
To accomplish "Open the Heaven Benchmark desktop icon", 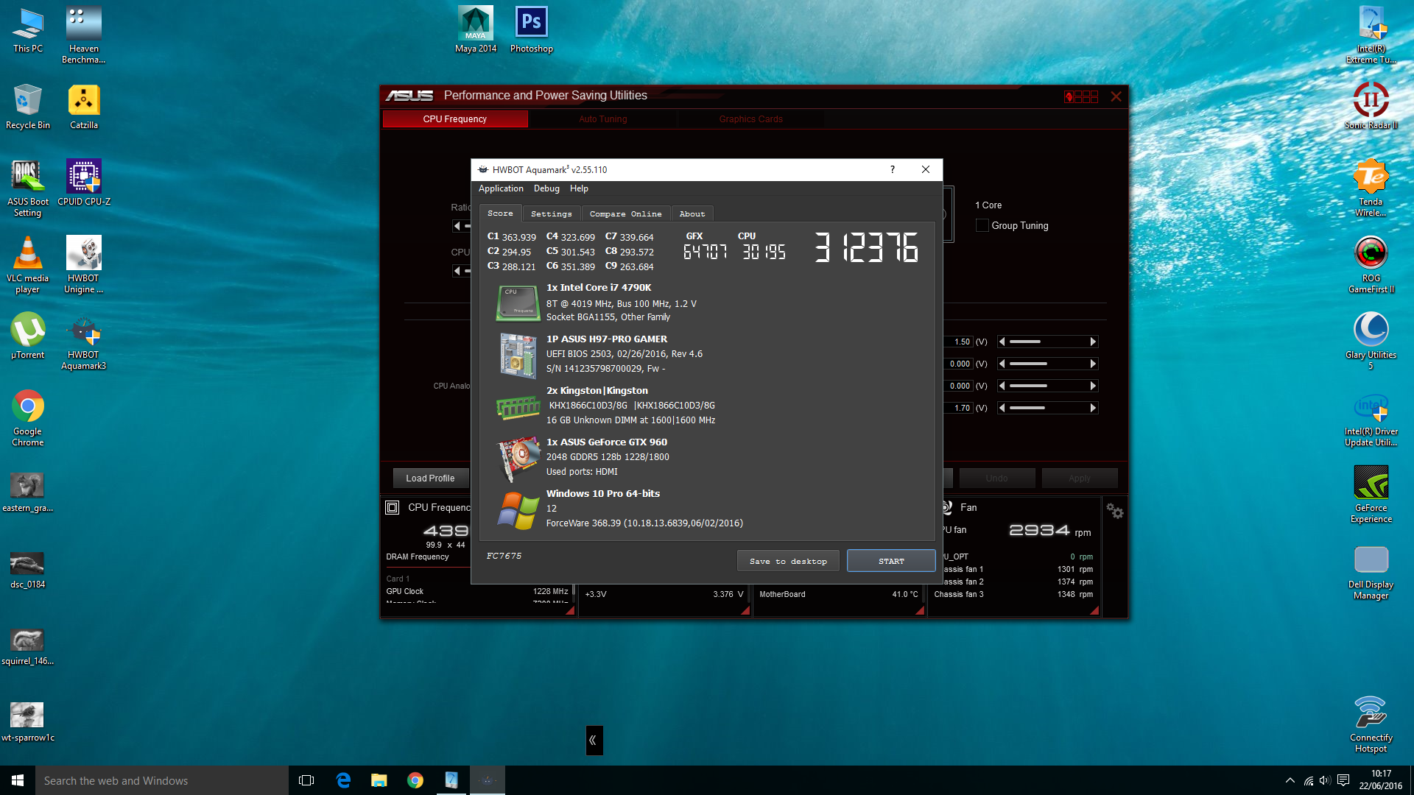I will (x=83, y=35).
